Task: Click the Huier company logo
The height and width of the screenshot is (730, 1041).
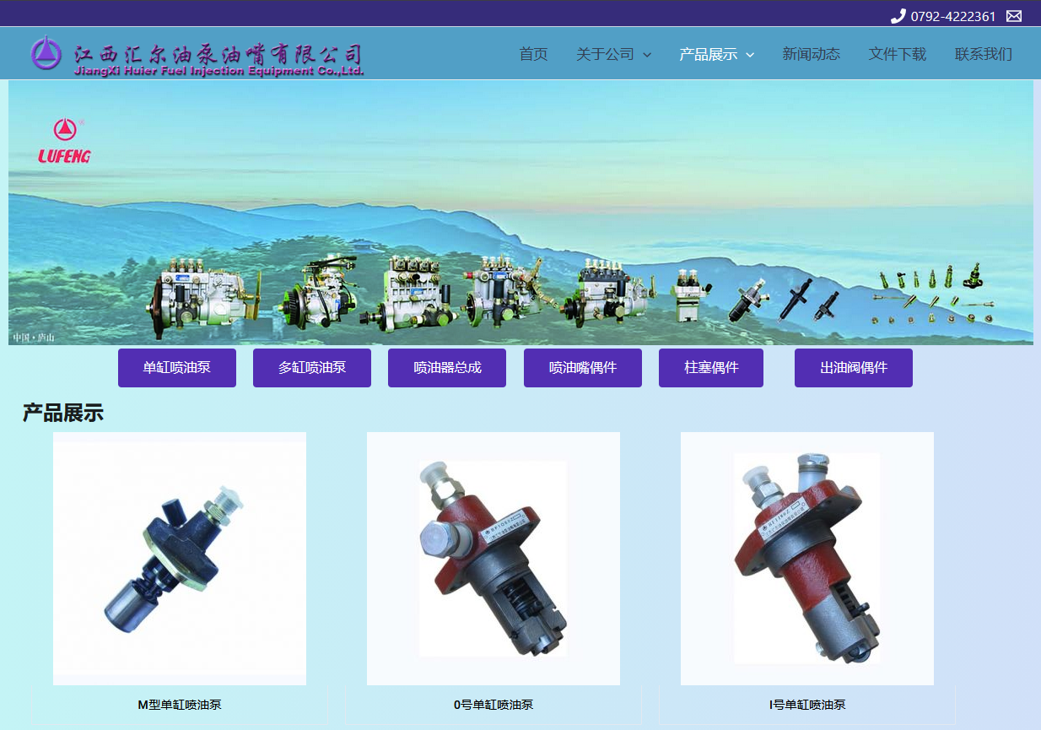Action: click(x=46, y=52)
